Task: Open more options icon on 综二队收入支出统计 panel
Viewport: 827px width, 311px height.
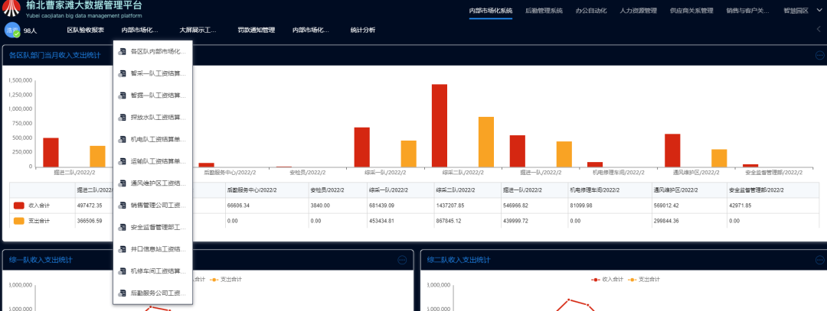Action: tap(819, 260)
